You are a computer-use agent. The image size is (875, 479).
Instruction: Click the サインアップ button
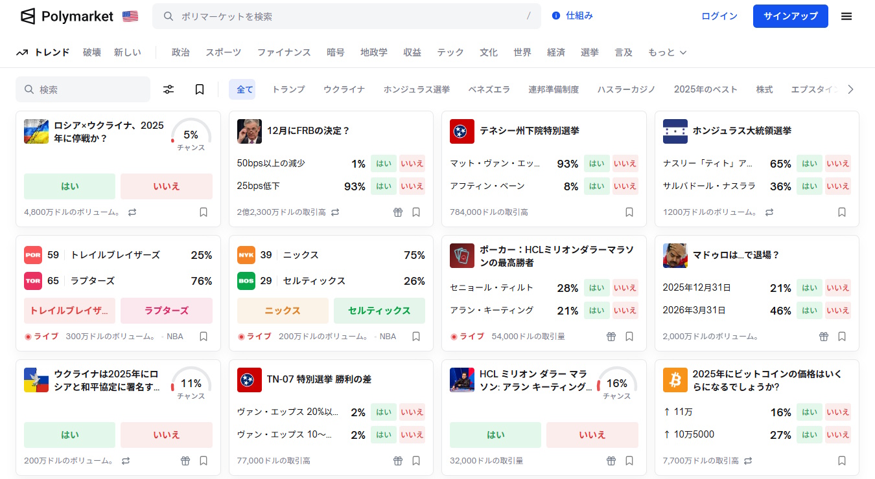(790, 16)
